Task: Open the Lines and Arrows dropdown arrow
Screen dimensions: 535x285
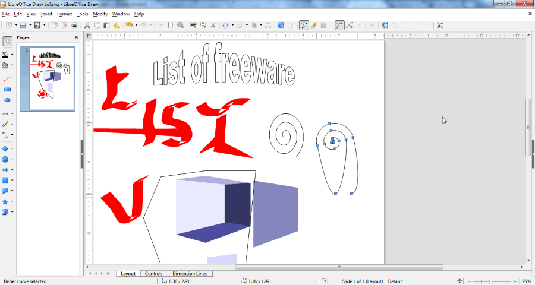Action: tap(12, 114)
